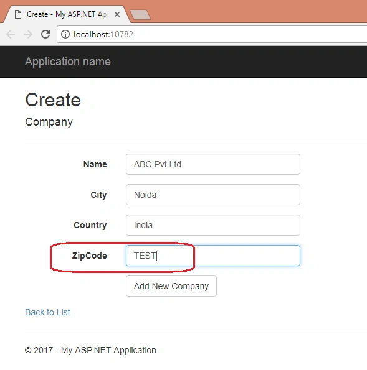
Task: Click the Name input field
Action: pyautogui.click(x=213, y=164)
